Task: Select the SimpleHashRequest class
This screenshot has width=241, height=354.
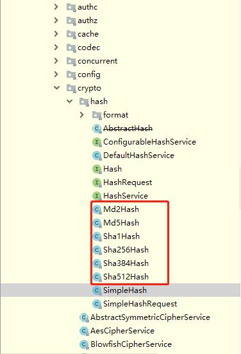Action: [140, 304]
